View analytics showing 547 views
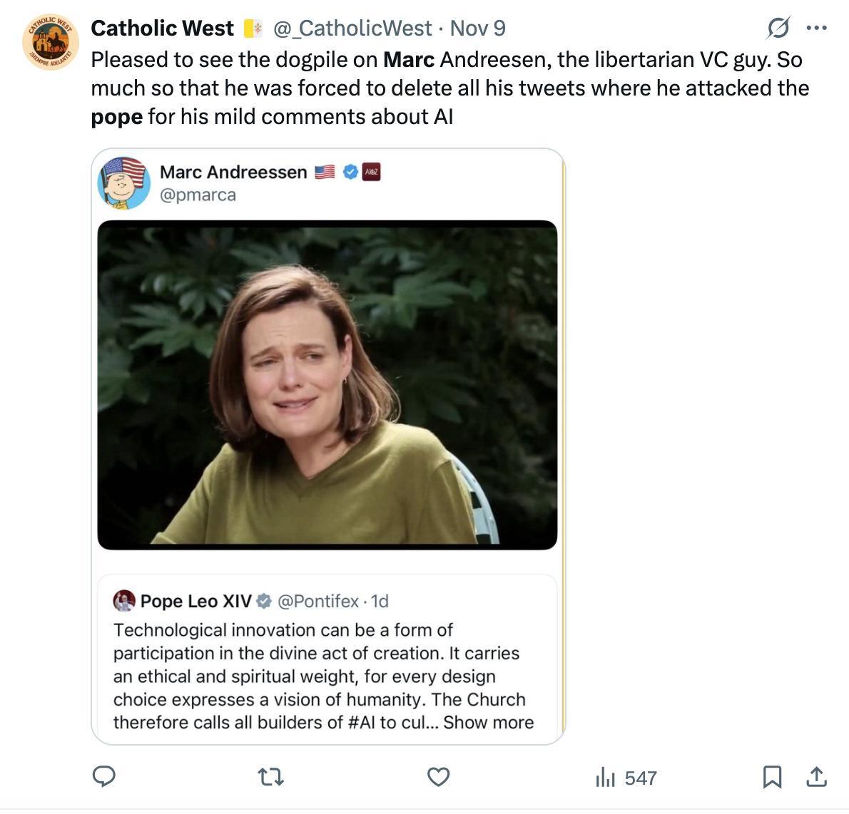 click(x=626, y=778)
